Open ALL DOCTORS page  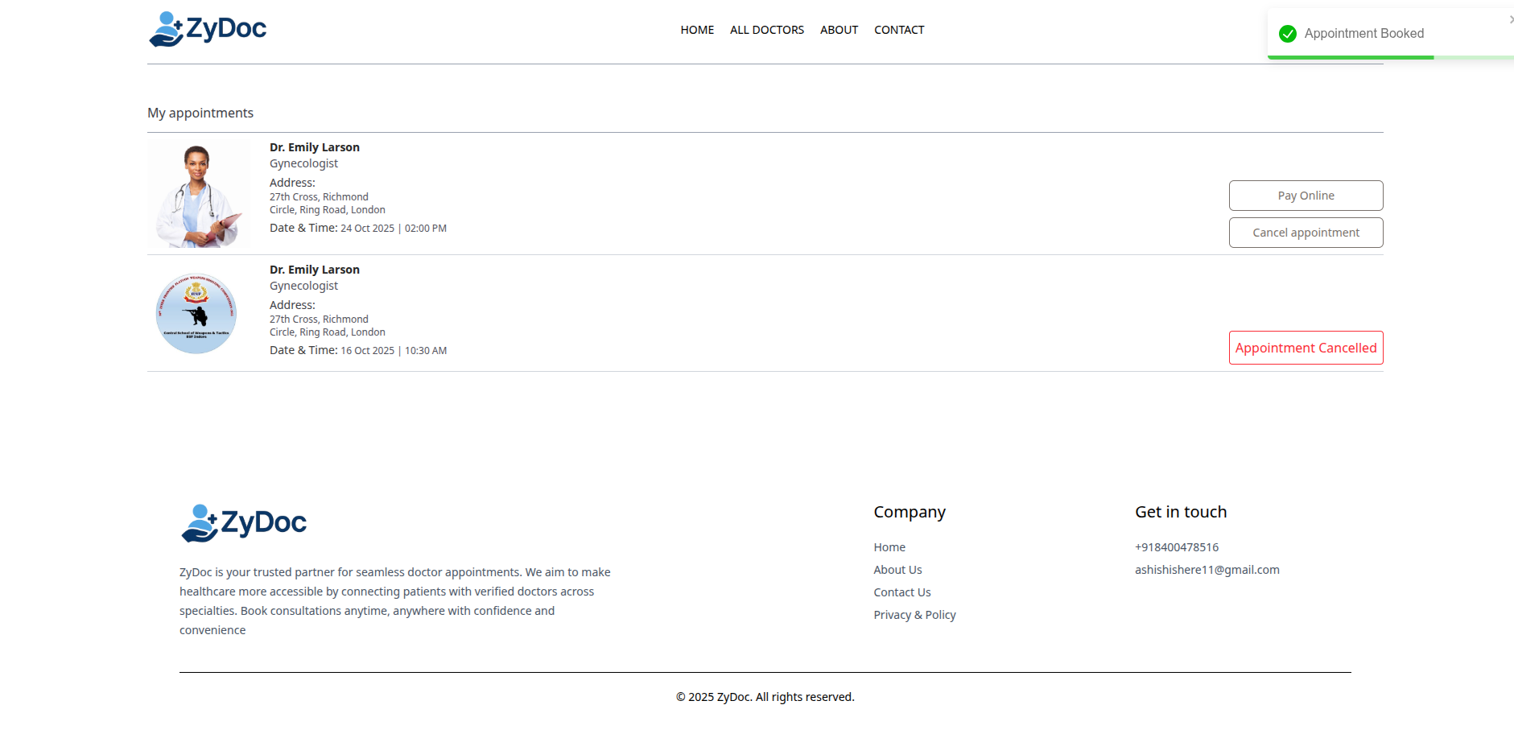coord(766,30)
